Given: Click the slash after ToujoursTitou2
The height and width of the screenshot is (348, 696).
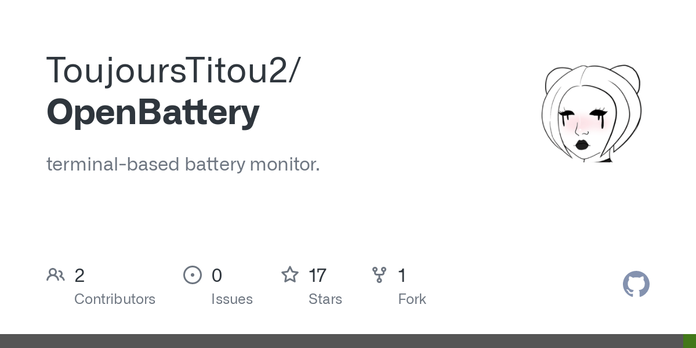Looking at the screenshot, I should tap(294, 71).
